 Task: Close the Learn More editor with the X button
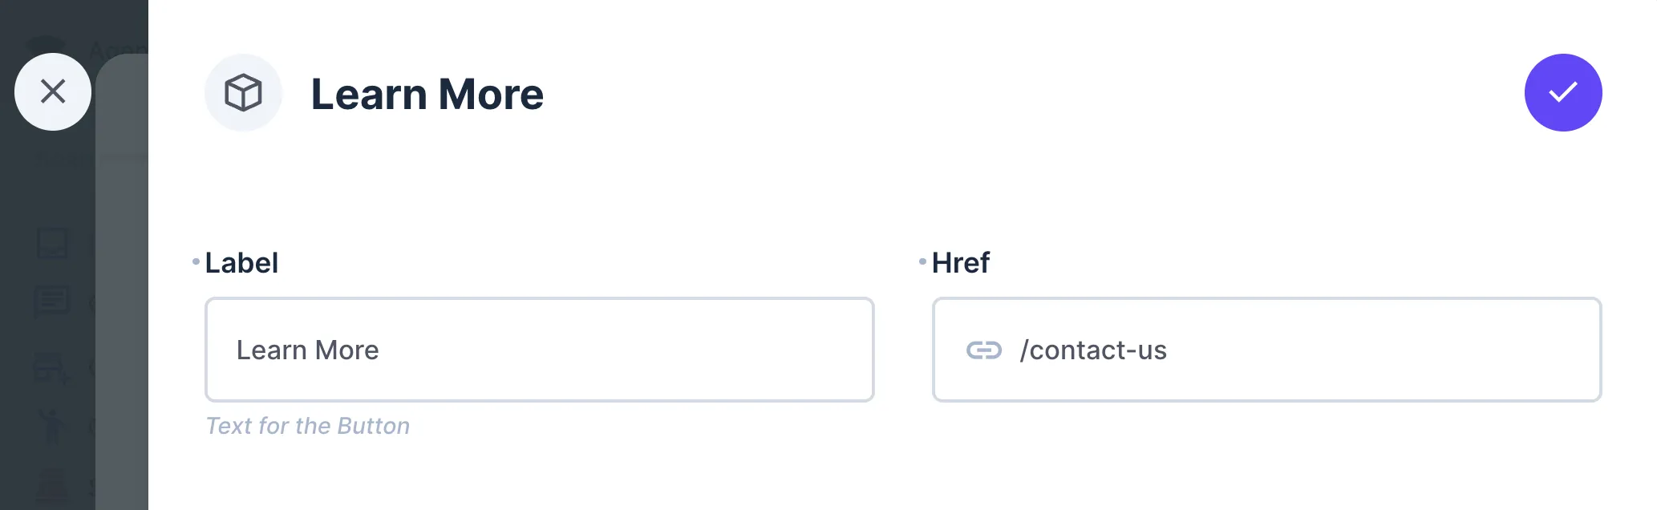(53, 91)
